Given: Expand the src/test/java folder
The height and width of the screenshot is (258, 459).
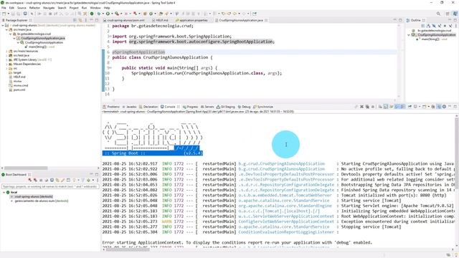Looking at the screenshot, I should (x=6, y=55).
